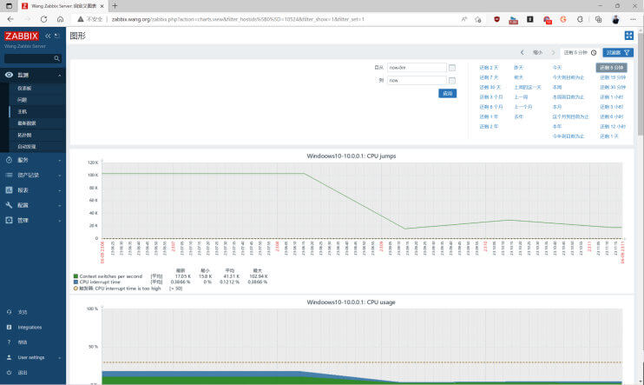
Task: Click the 帮助 question mark icon
Action: [x=9, y=342]
